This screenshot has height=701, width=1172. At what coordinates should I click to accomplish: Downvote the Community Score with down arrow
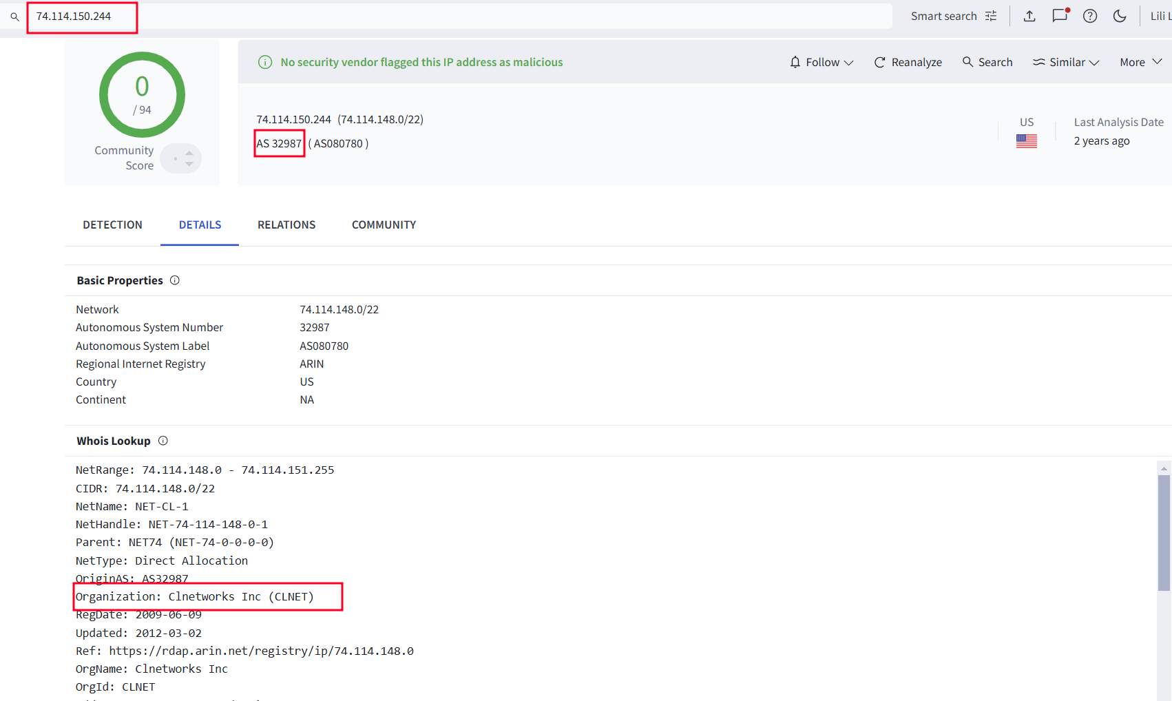189,165
